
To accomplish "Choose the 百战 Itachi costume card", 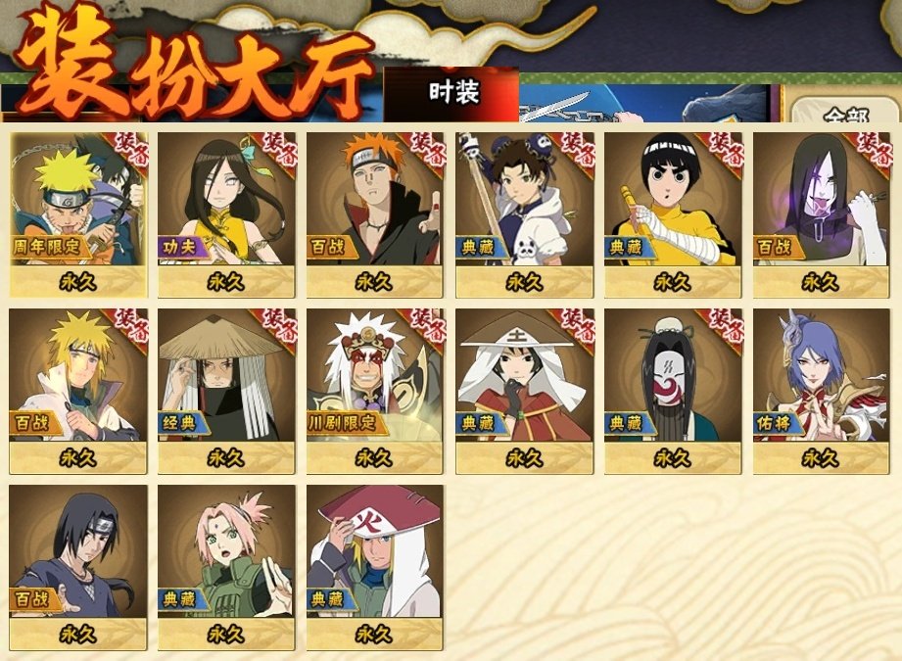I will (78, 568).
